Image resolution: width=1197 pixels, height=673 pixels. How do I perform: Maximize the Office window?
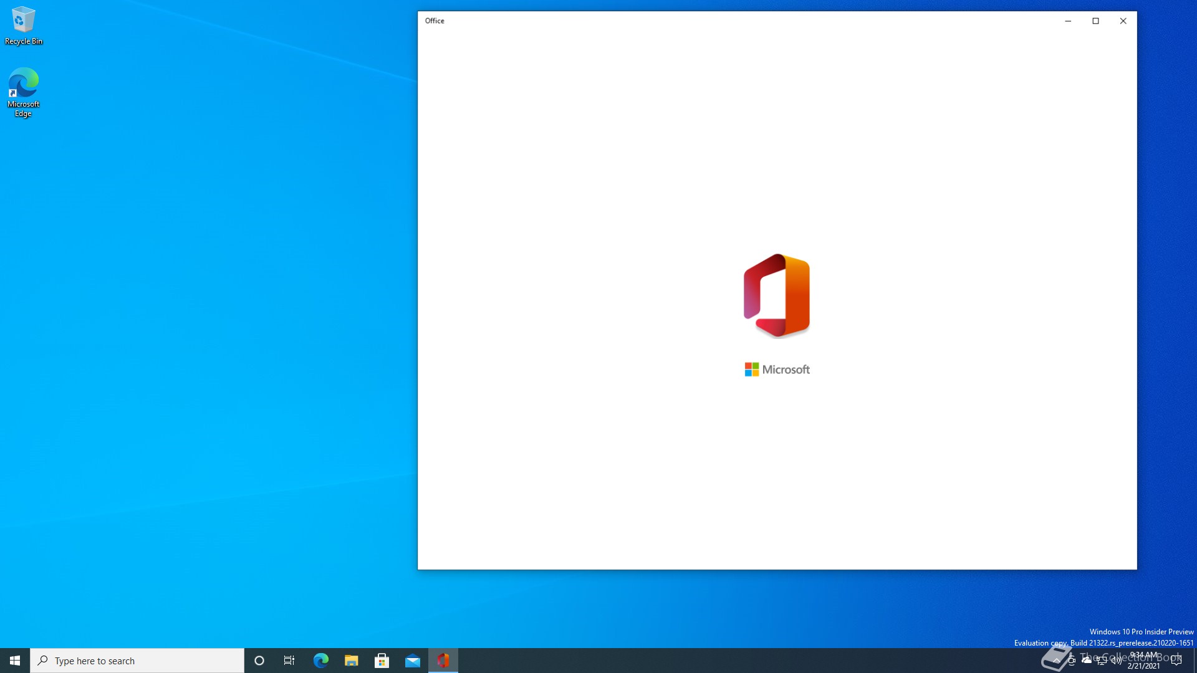[x=1095, y=21]
